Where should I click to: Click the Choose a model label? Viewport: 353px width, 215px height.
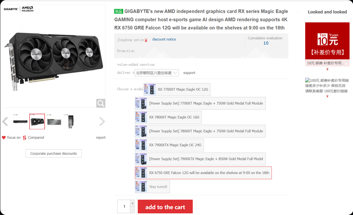(130, 89)
